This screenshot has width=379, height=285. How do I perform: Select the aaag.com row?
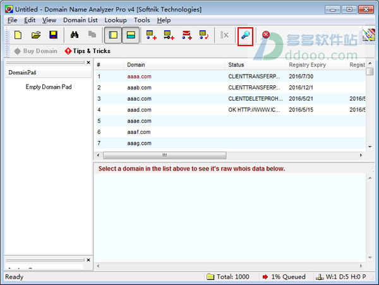(x=231, y=143)
